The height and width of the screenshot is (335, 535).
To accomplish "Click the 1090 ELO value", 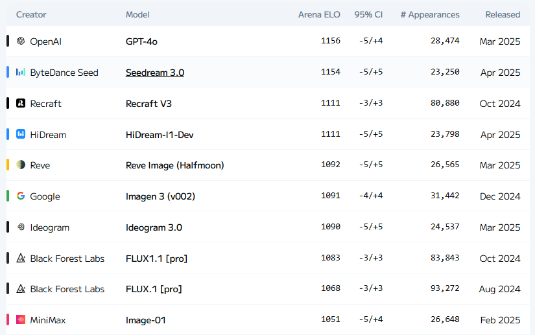I will pyautogui.click(x=331, y=226).
